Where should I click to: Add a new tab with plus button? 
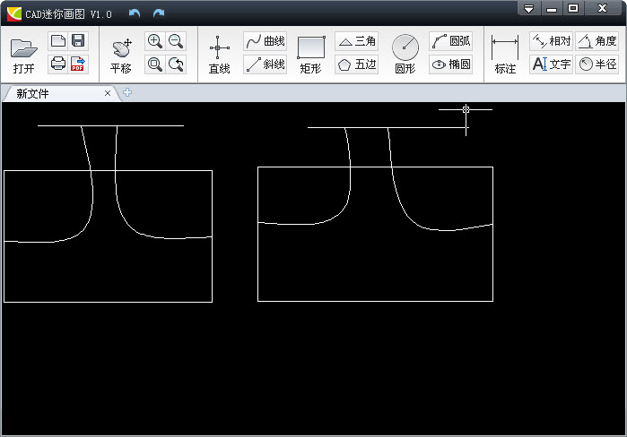(x=127, y=93)
